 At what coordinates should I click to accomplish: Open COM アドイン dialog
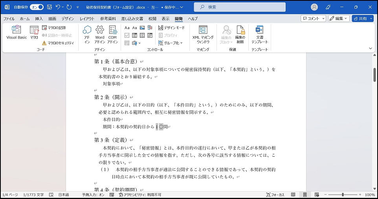pyautogui.click(x=113, y=34)
